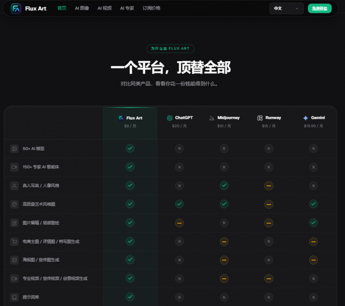Screen dimensions: 345x306
Task: Click the video icon beside 150+ 专家 AI 智能体
Action: pos(14,167)
